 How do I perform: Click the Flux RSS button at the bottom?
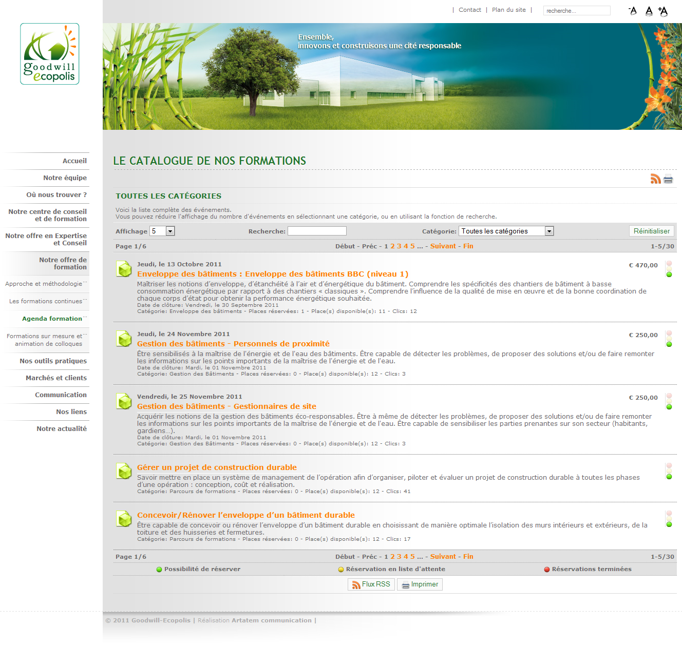click(371, 584)
